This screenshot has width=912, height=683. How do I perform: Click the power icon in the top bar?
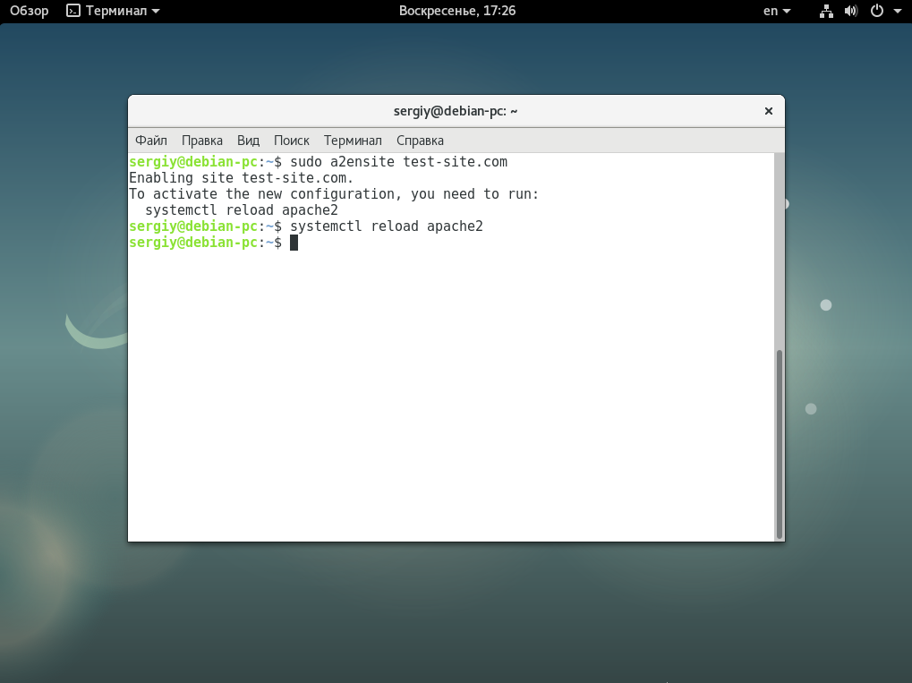877,12
